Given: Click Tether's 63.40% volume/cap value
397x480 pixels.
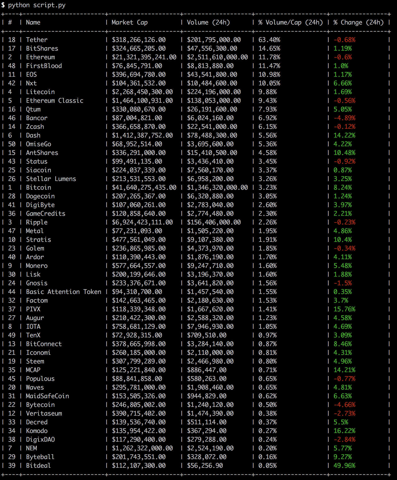Looking at the screenshot, I should click(x=269, y=40).
